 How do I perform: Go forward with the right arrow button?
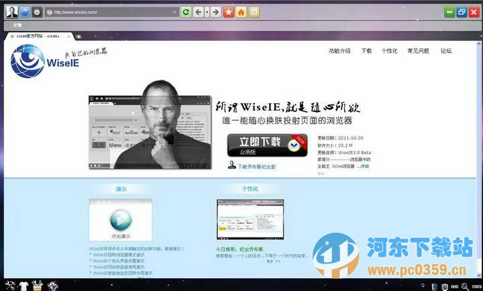215,12
